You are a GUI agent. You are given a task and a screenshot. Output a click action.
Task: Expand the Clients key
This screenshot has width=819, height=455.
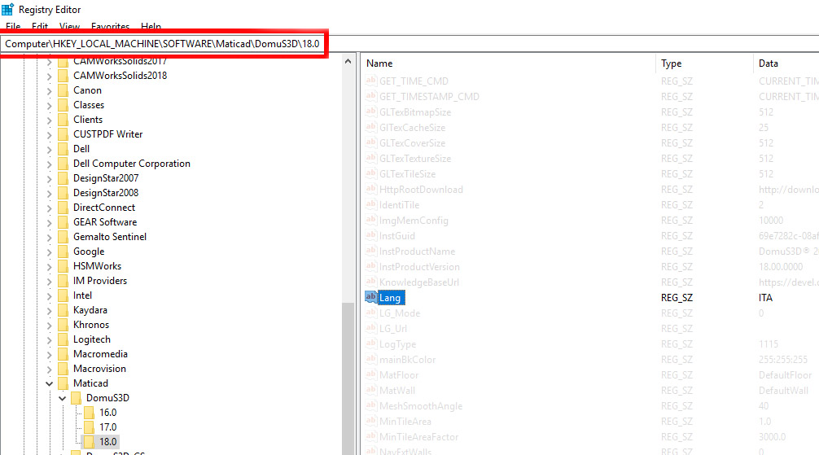click(x=49, y=120)
